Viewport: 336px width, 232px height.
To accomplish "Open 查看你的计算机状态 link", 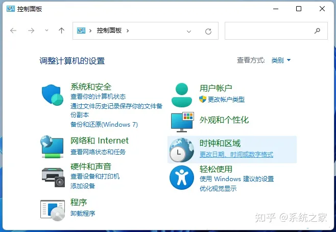I will tap(98, 97).
